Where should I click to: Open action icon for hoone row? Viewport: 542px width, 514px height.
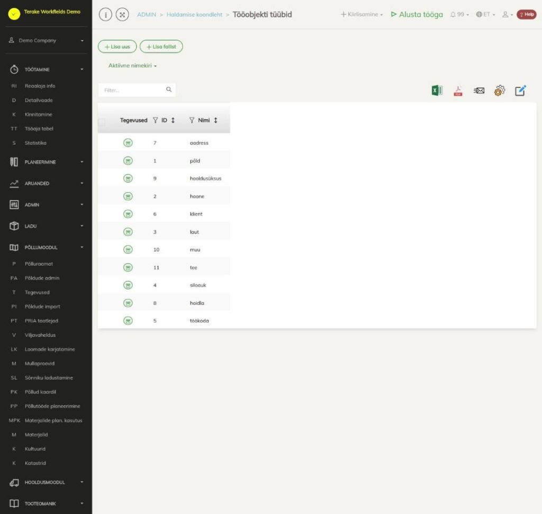tap(128, 196)
